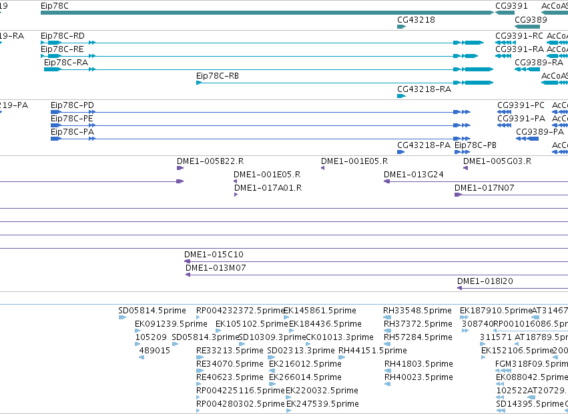Select protein CG9391-PA

click(521, 119)
